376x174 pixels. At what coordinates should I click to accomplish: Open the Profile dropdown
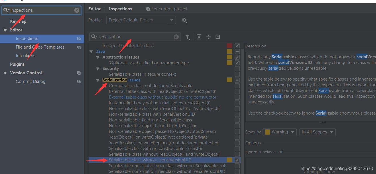click(141, 20)
